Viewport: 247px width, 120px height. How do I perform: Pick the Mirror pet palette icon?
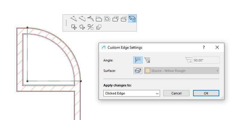[x=90, y=27]
